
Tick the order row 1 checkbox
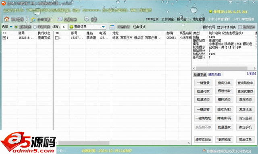click(57, 38)
